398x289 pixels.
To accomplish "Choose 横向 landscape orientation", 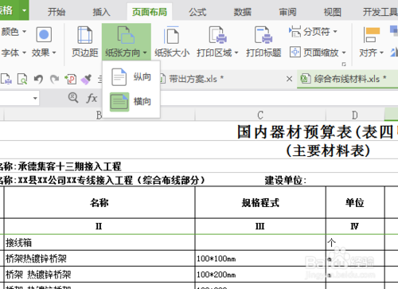I will click(131, 101).
